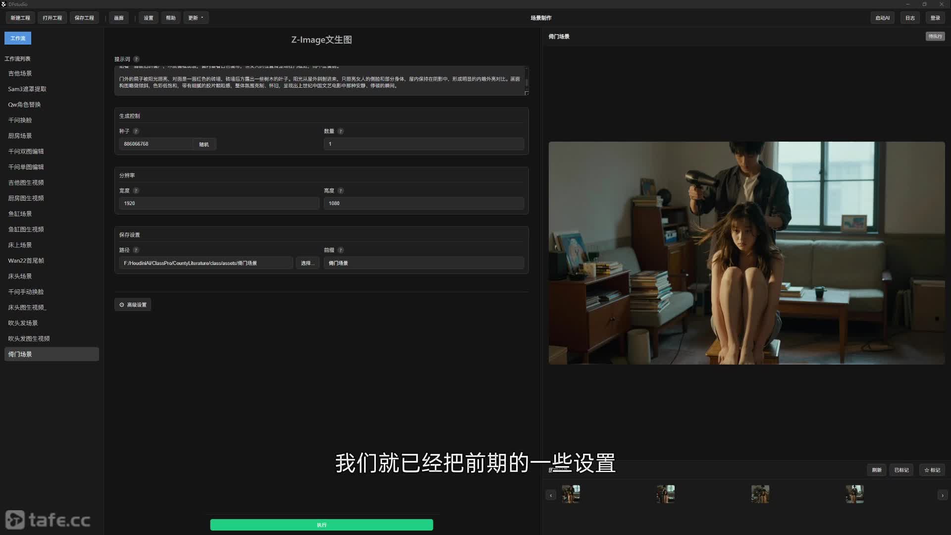Click help icon next to 提示词

[x=136, y=59]
